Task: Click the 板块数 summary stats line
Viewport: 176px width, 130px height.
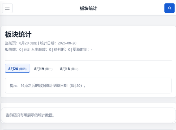Action: pyautogui.click(x=49, y=50)
